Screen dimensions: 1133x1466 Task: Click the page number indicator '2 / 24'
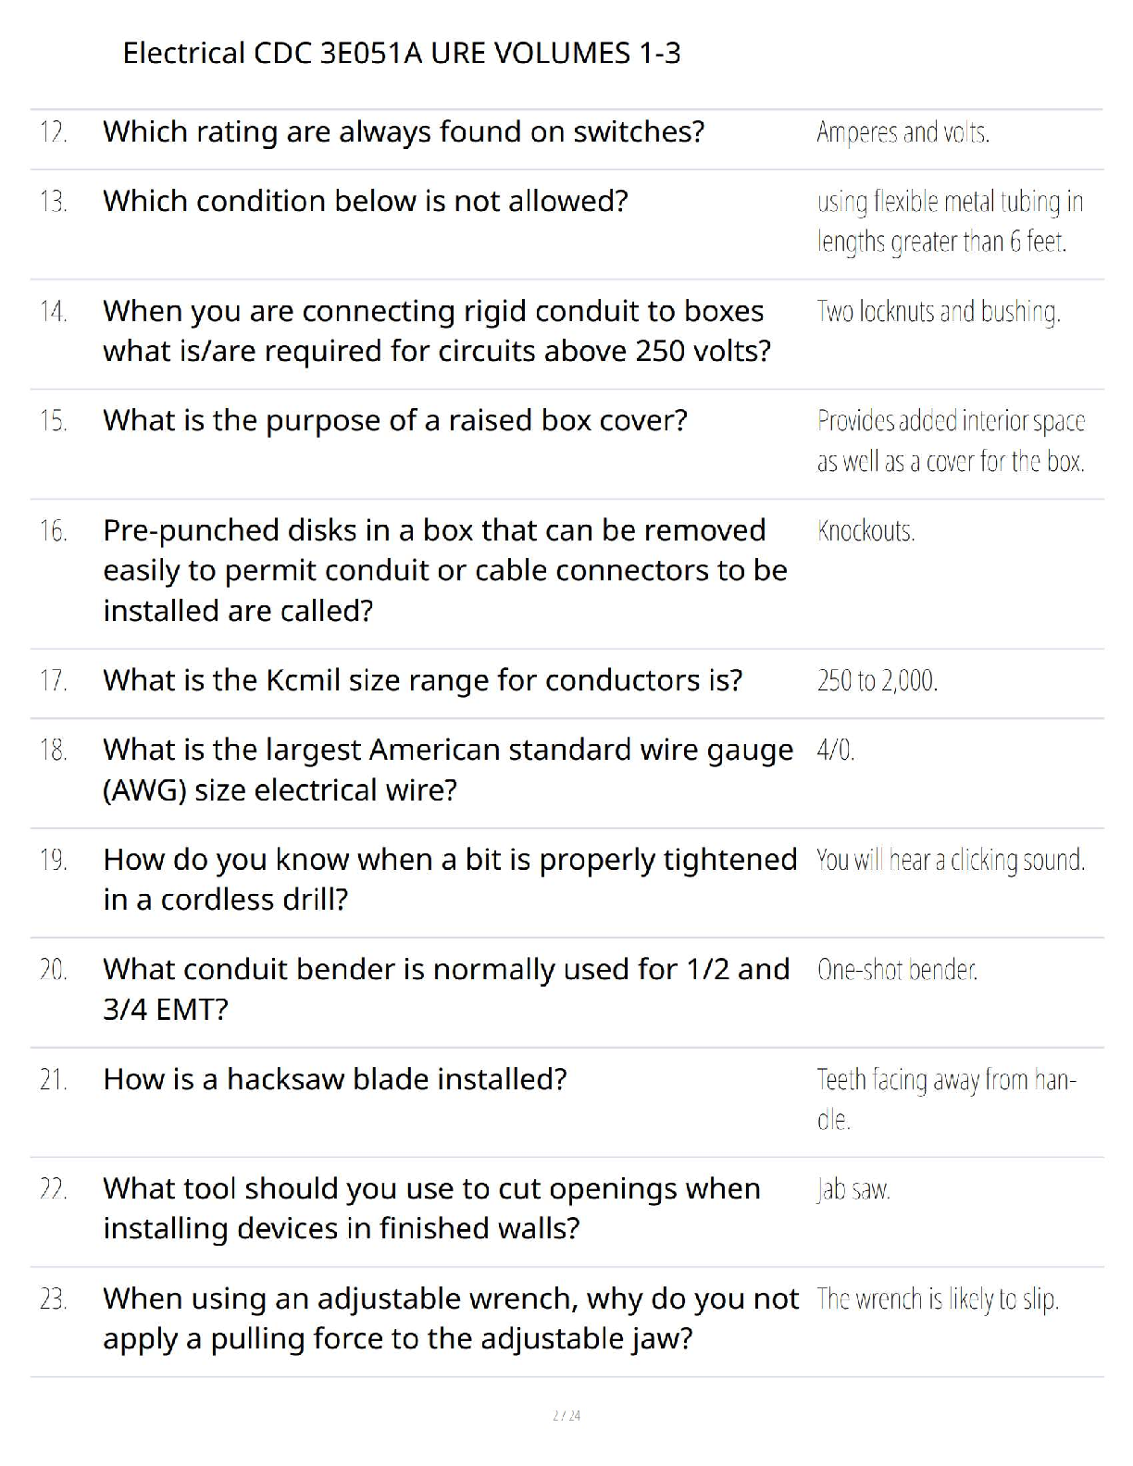pyautogui.click(x=566, y=1416)
